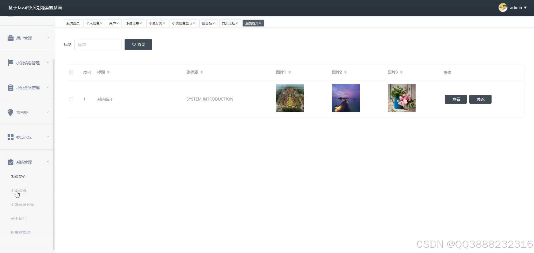Close the 留言板 tab
The width and height of the screenshot is (534, 253).
[x=214, y=23]
